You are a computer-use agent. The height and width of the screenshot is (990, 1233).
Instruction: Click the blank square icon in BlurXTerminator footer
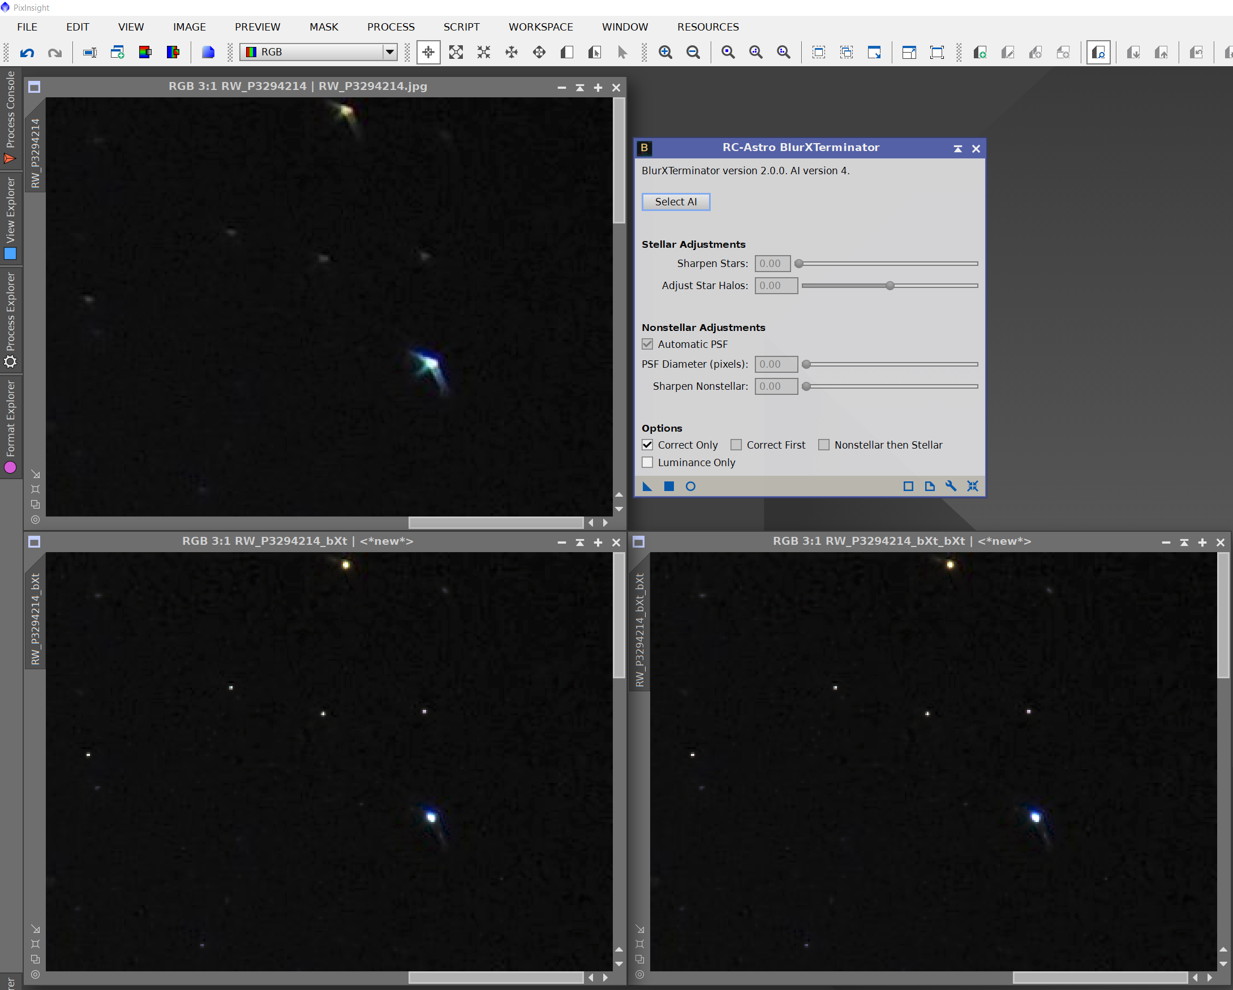pos(908,487)
